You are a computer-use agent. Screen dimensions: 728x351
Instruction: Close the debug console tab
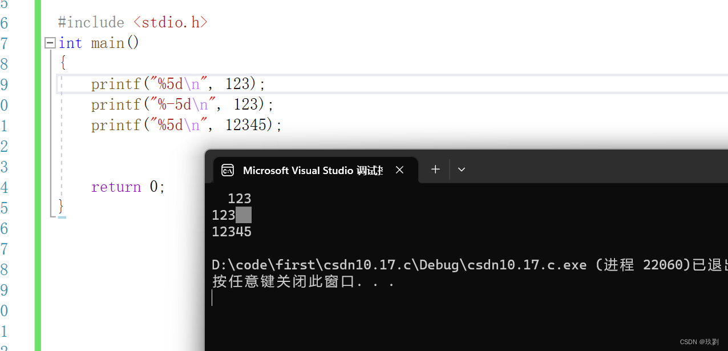click(400, 170)
